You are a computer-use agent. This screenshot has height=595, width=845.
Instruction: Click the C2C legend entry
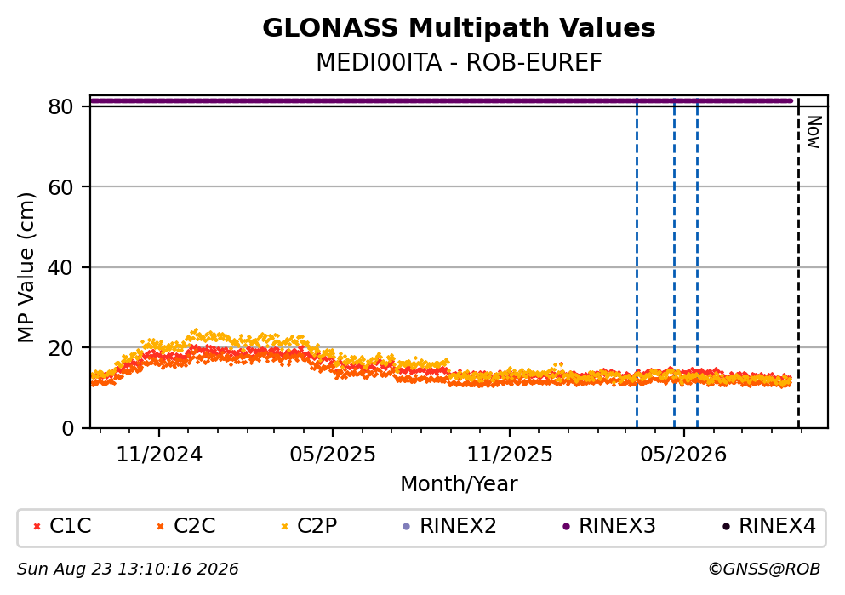pyautogui.click(x=186, y=526)
